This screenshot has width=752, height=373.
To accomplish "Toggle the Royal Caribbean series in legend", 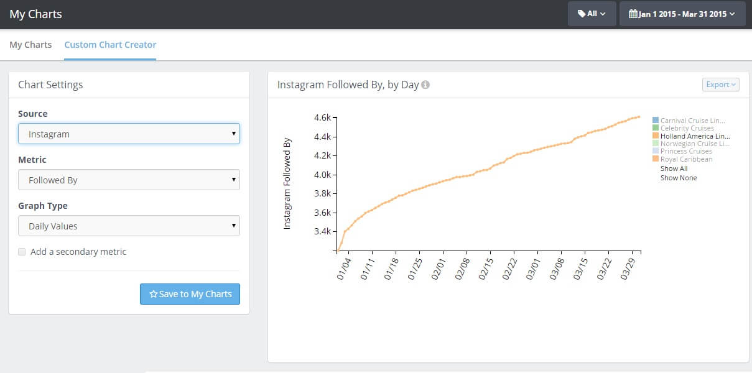I will point(686,159).
